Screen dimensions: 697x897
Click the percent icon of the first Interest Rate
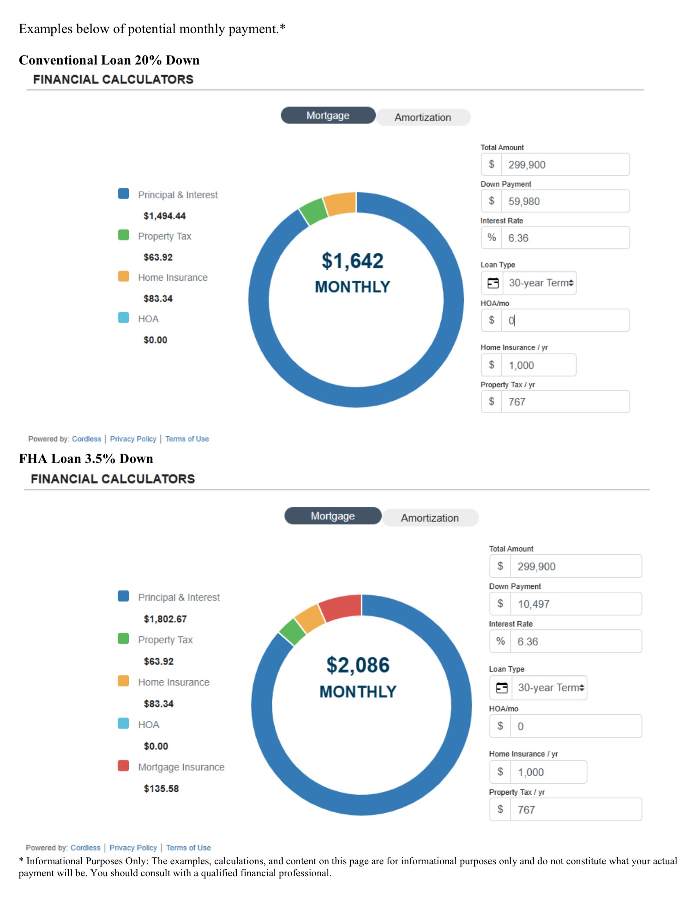coord(492,238)
